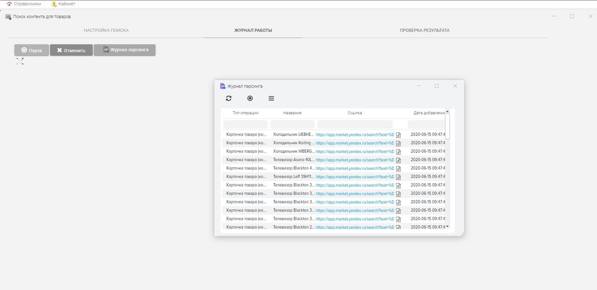Follow the yandex link for Телевизор Leff 39H11
Viewport: 597px width, 290px height.
[355, 177]
